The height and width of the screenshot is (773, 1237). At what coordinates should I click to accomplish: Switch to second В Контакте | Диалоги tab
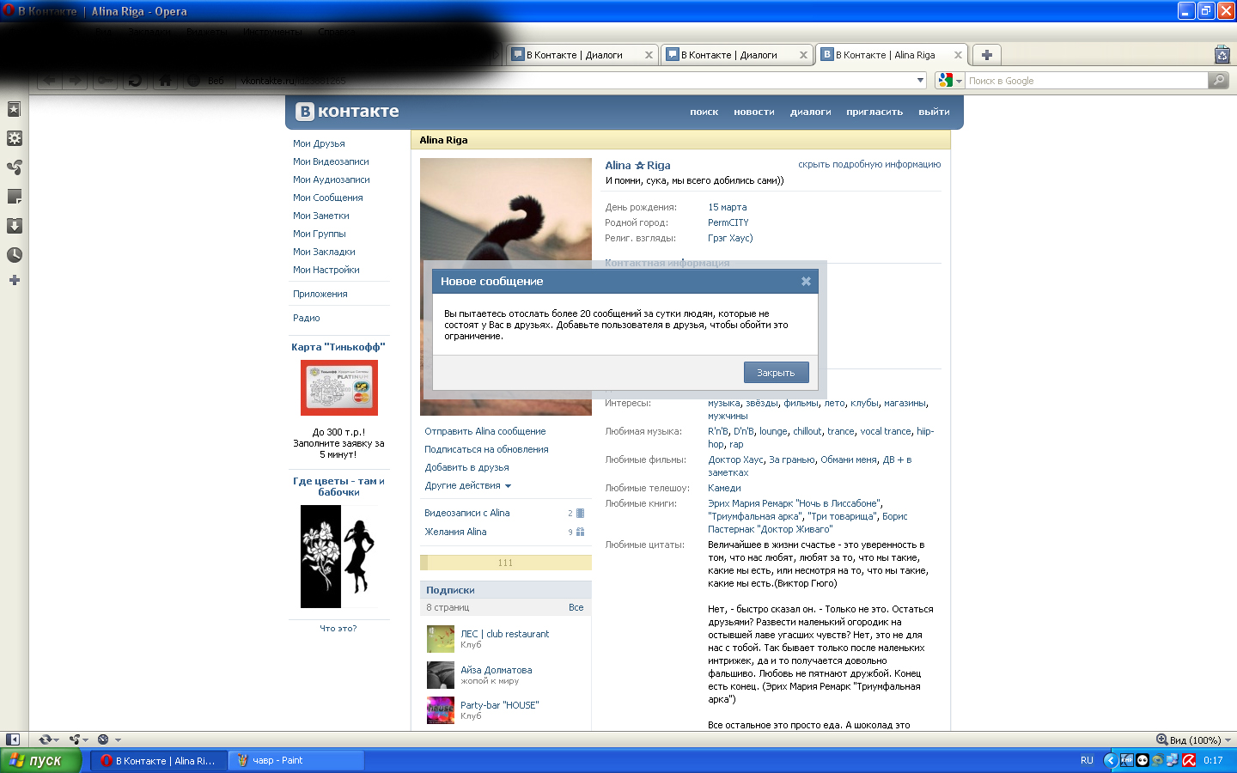coord(737,55)
